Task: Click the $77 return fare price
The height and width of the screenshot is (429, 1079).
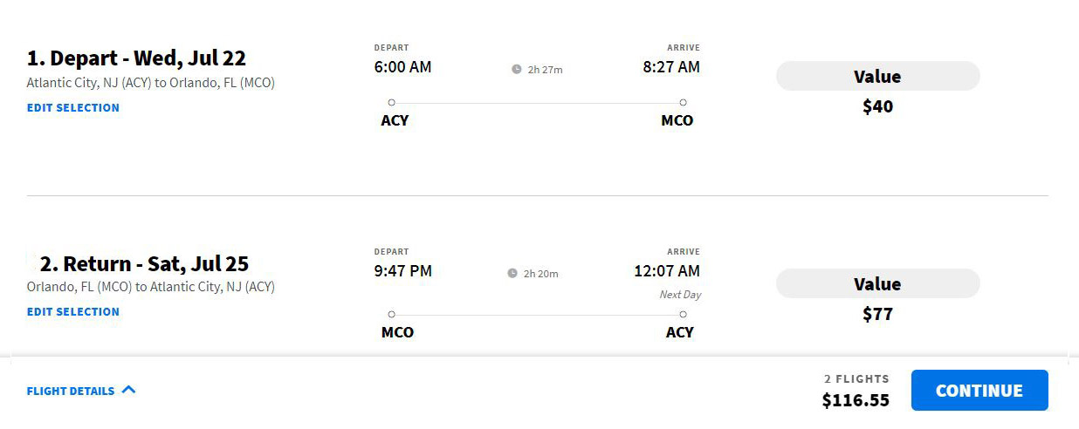Action: coord(877,314)
